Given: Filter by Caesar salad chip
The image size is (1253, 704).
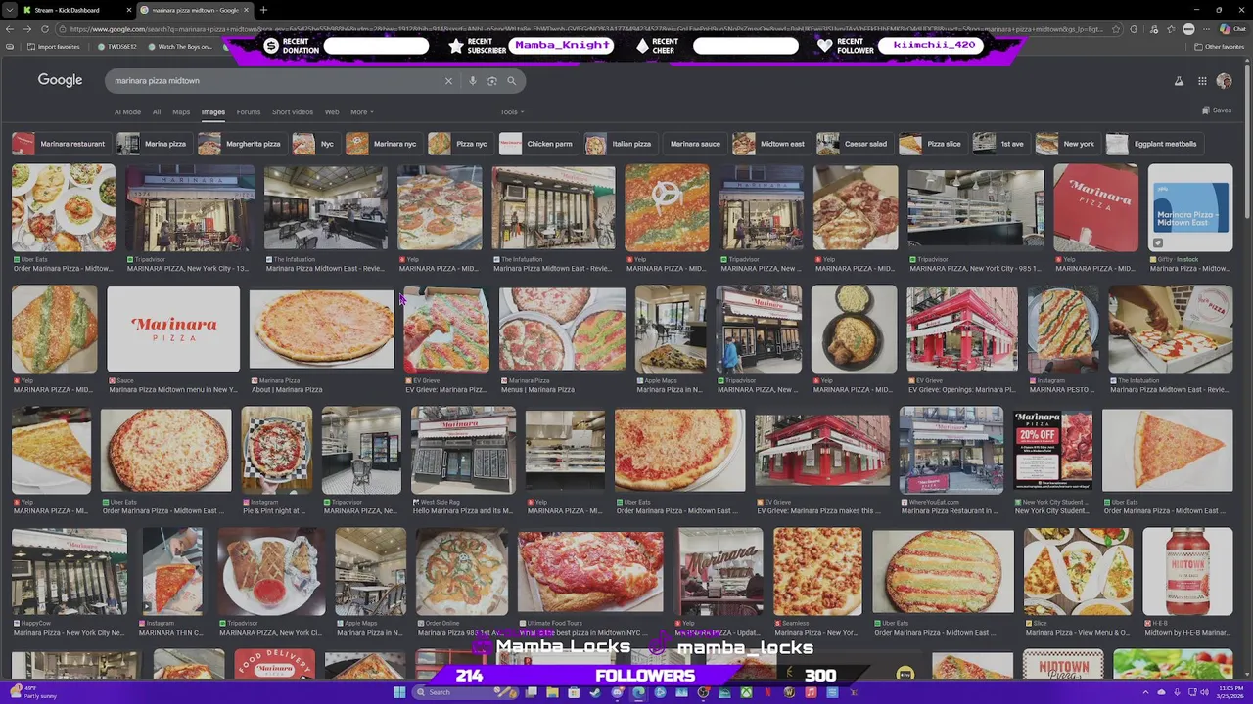Looking at the screenshot, I should pyautogui.click(x=853, y=144).
